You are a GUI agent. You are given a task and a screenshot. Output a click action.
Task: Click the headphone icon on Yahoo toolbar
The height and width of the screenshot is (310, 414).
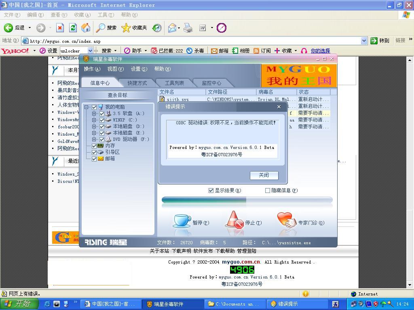(304, 50)
